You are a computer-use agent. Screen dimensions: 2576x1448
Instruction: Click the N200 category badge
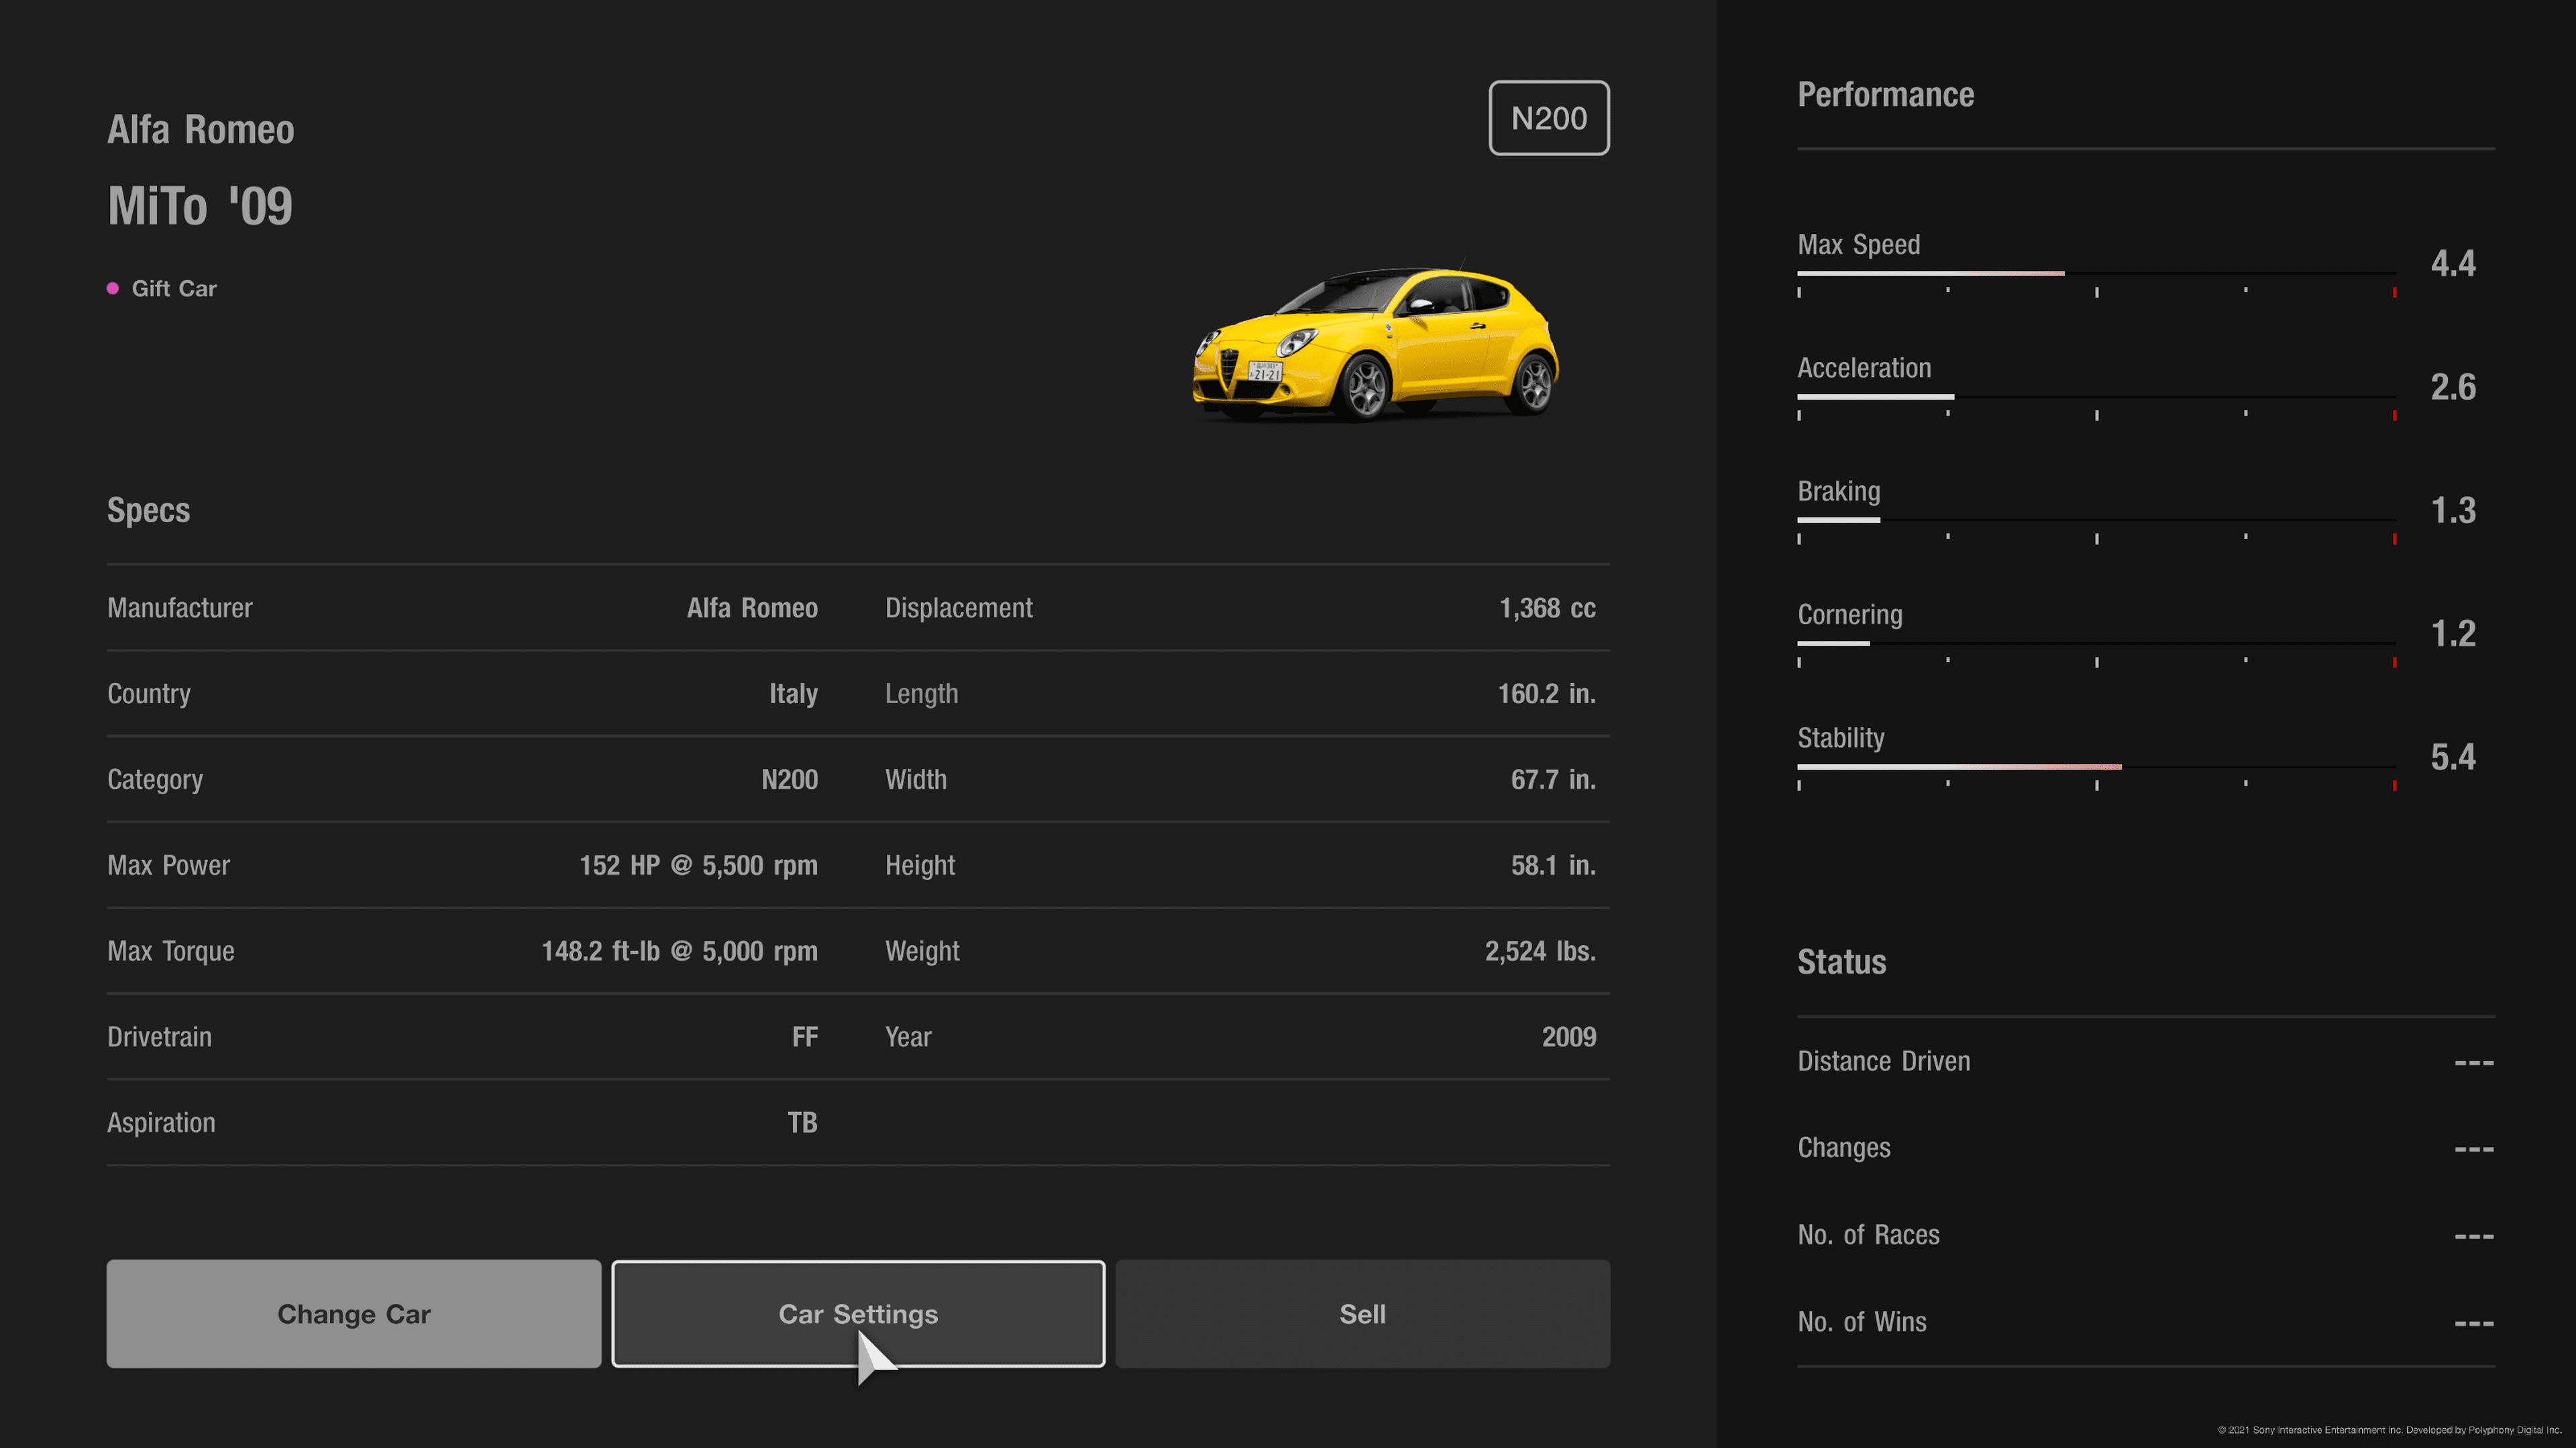1549,118
